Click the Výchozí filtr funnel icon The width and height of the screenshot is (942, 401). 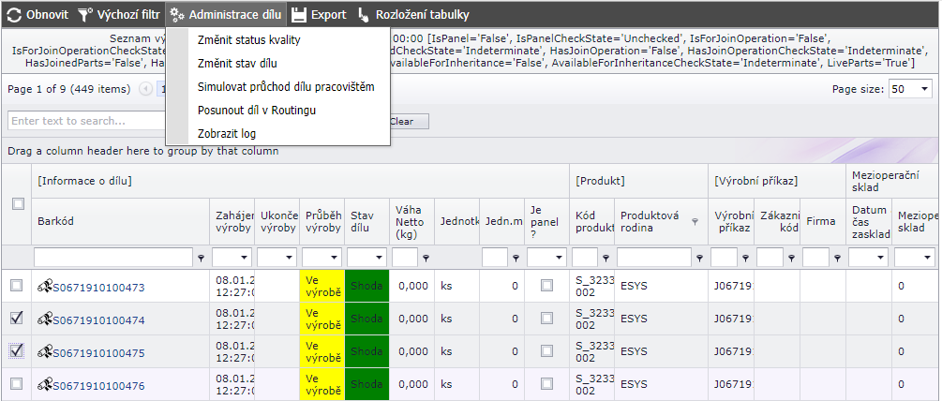(x=84, y=15)
